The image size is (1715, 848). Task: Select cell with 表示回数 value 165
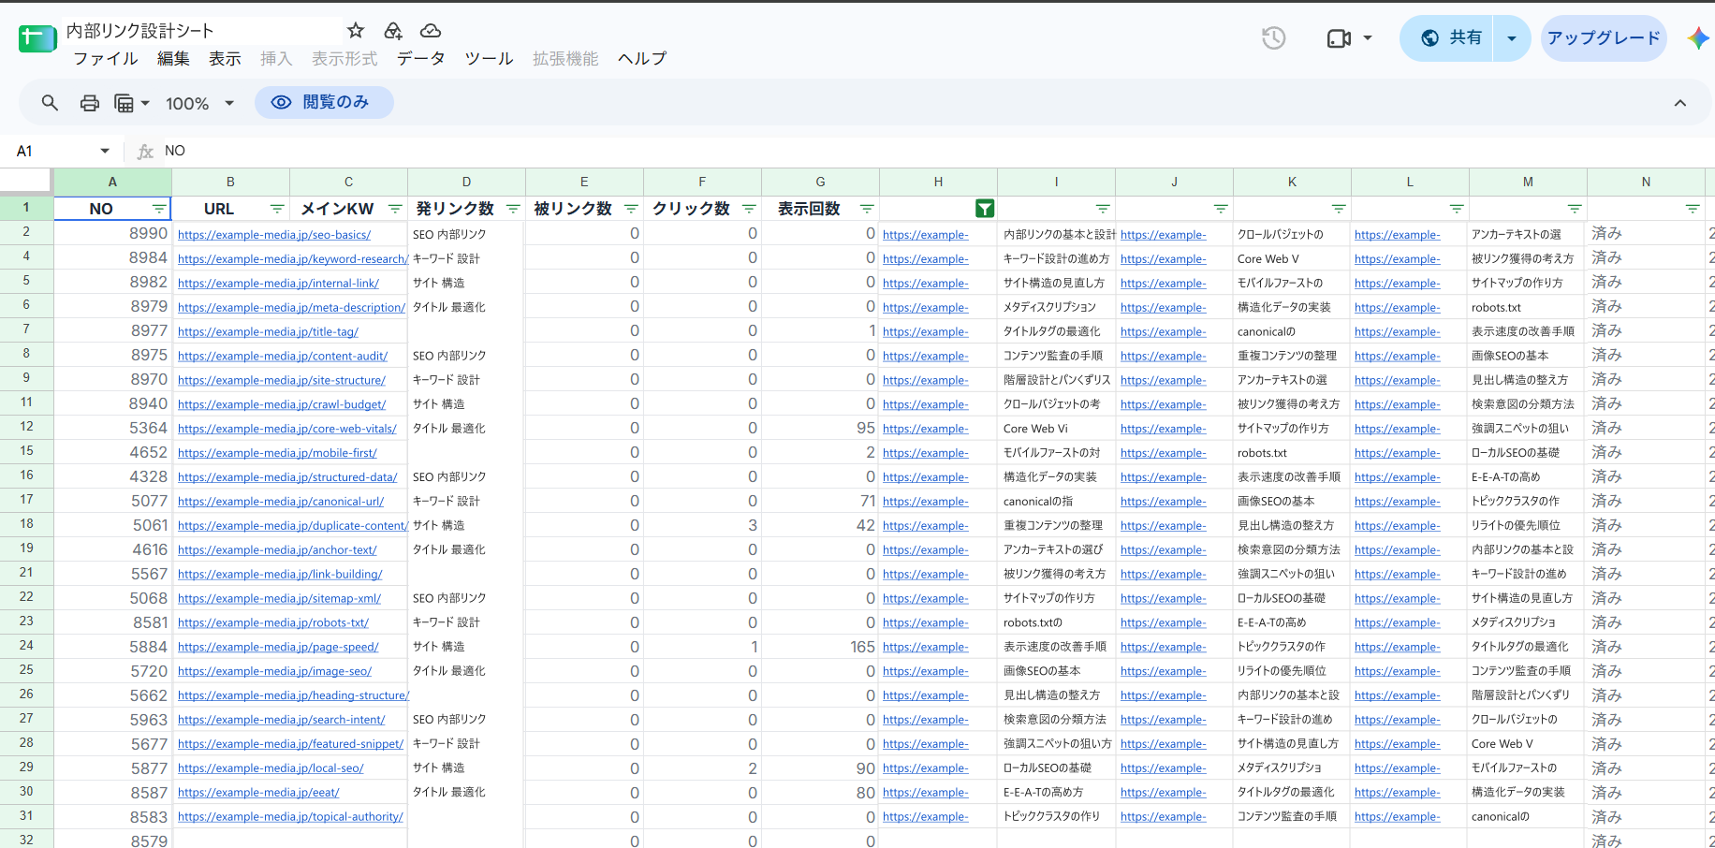pyautogui.click(x=820, y=647)
